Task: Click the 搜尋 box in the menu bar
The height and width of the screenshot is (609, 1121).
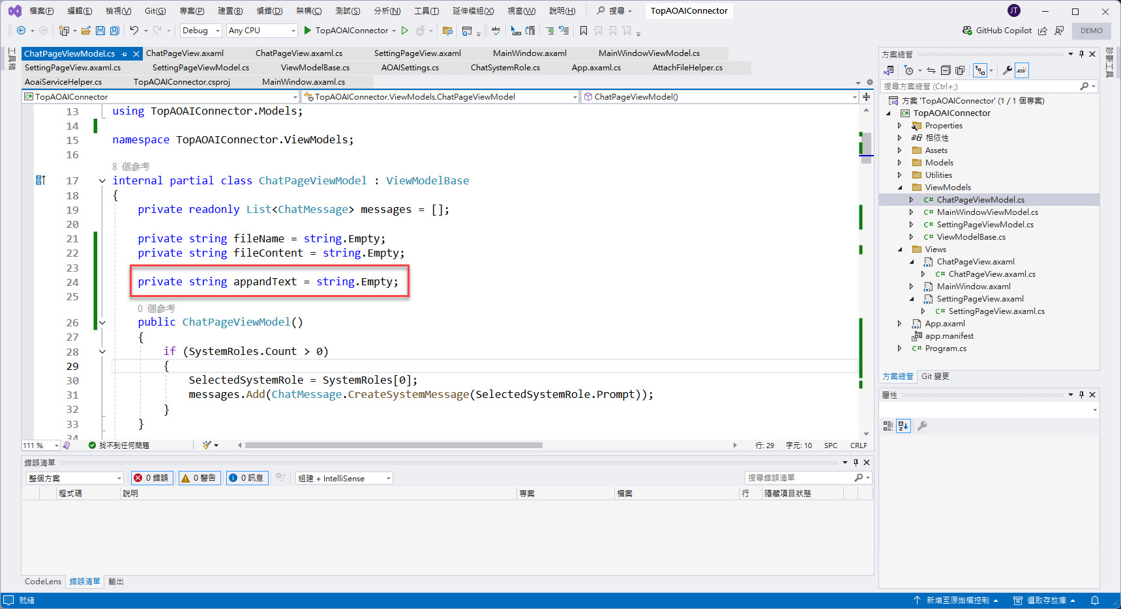Action: [614, 11]
